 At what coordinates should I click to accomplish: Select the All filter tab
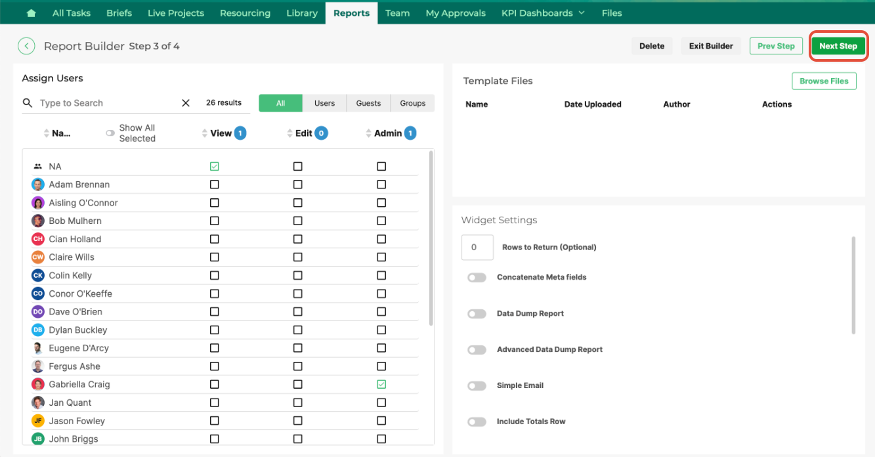coord(280,103)
